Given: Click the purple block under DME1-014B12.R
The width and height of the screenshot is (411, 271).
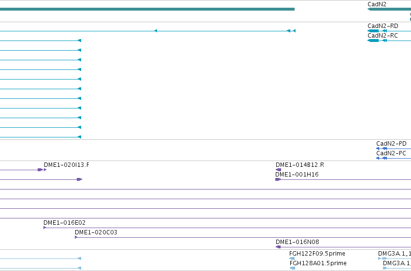Looking at the screenshot, I should click(278, 170).
